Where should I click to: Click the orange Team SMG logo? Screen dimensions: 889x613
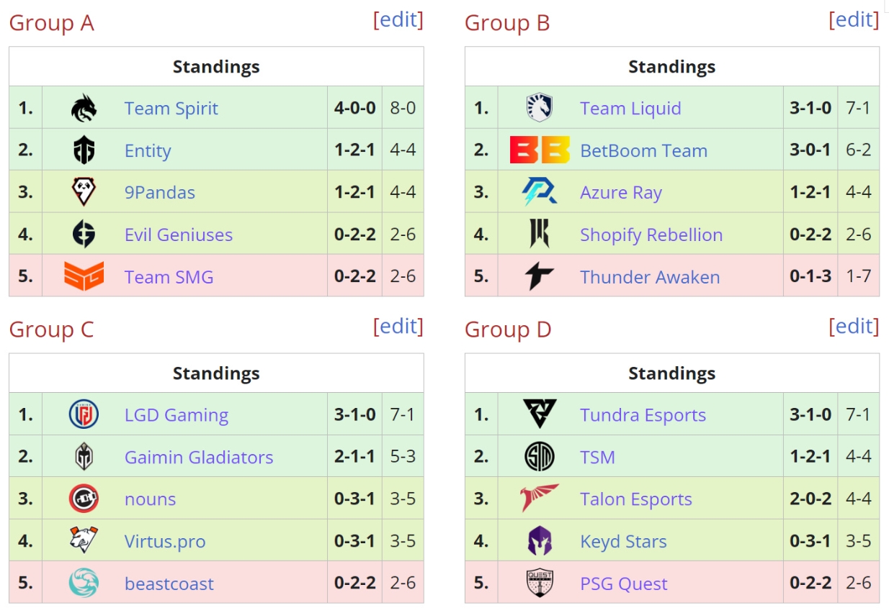[84, 276]
